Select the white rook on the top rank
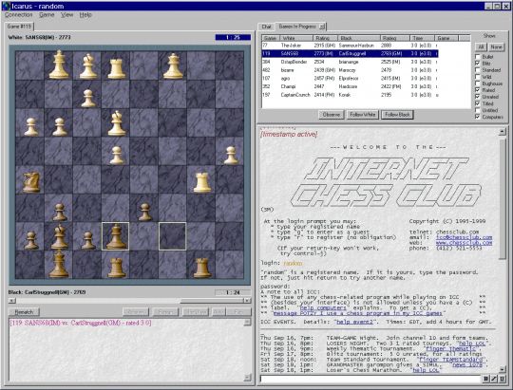 click(117, 68)
